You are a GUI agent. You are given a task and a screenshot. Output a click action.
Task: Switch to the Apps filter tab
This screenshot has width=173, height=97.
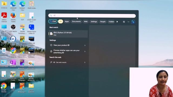[67, 22]
